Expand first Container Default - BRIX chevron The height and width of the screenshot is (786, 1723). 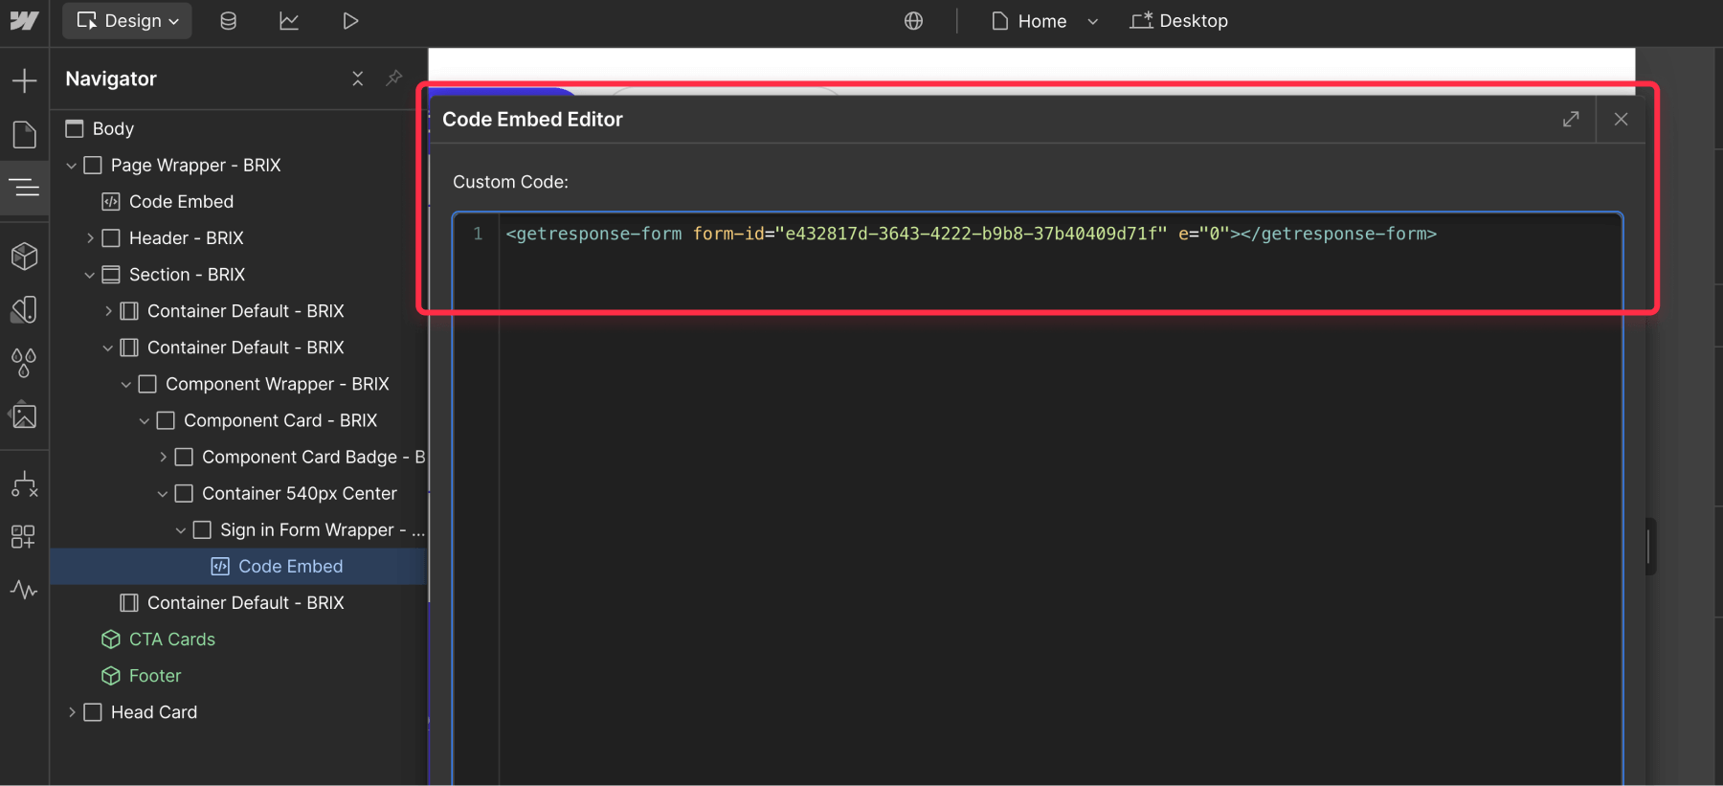108,311
